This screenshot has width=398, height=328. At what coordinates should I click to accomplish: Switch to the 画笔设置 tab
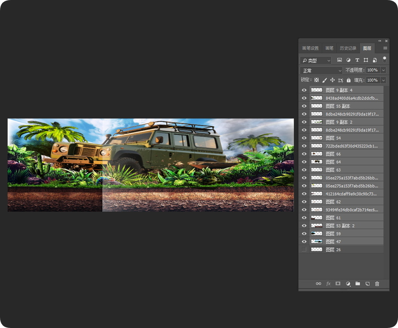click(310, 48)
